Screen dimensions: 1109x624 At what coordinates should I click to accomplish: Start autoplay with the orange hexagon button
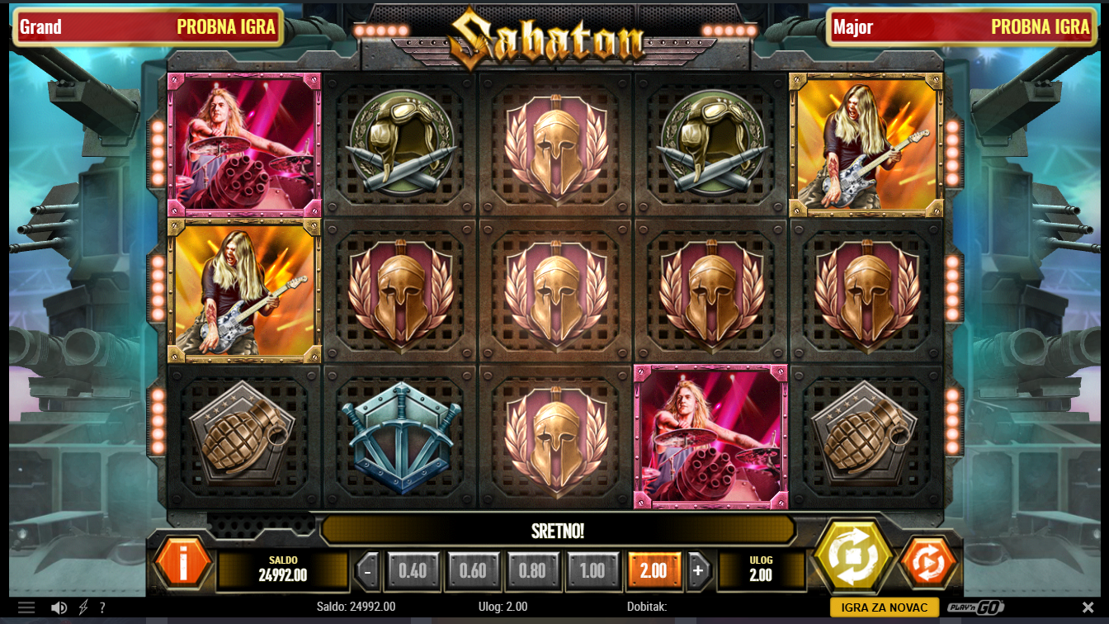pos(928,564)
